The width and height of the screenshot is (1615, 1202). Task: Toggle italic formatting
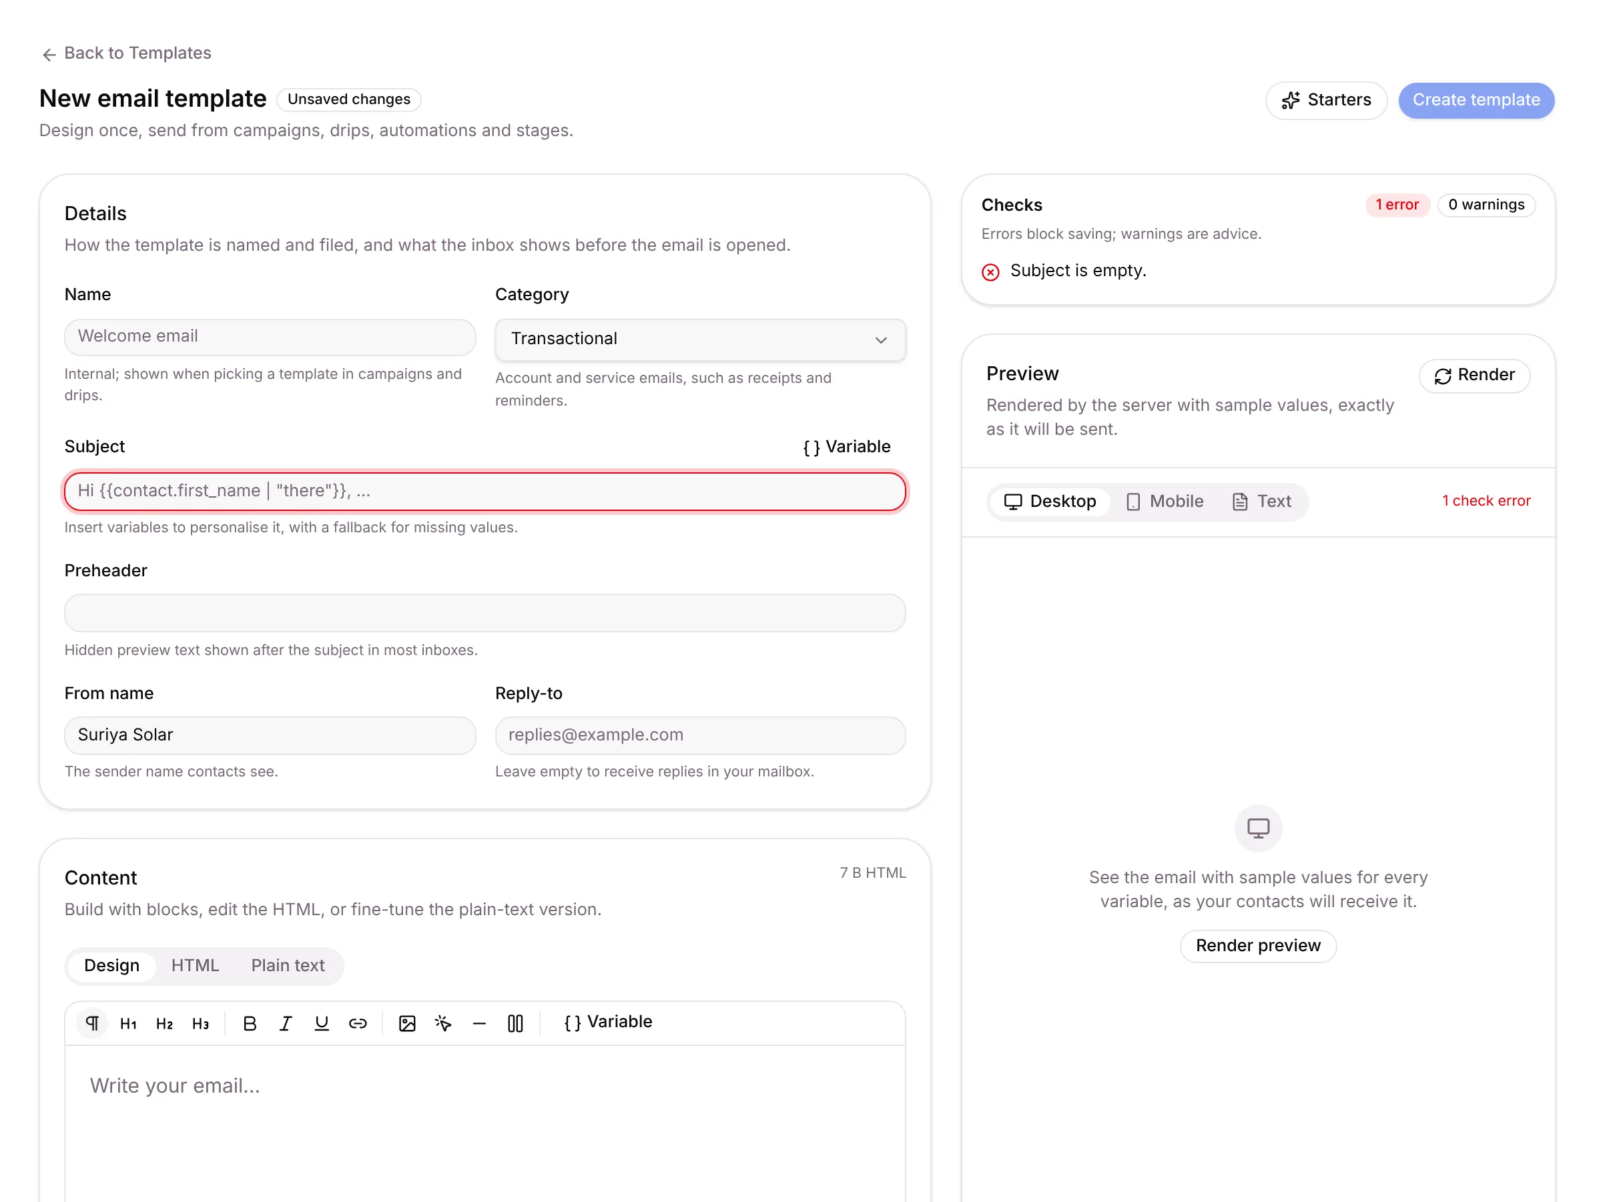[286, 1023]
